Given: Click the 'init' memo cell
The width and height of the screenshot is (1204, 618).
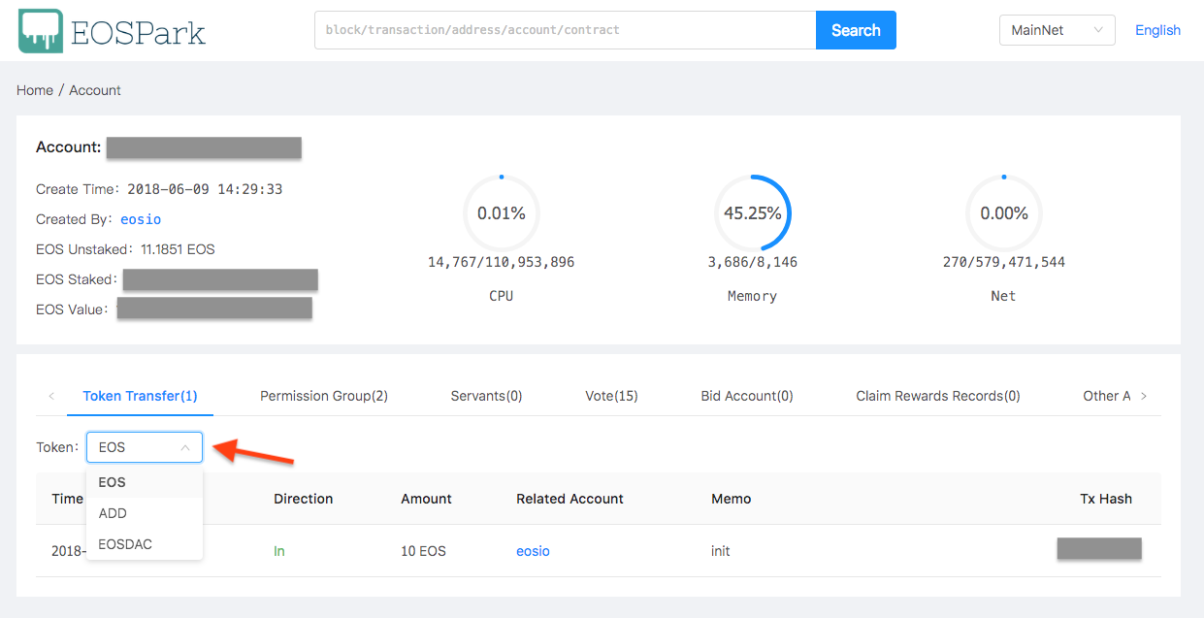Looking at the screenshot, I should (721, 551).
